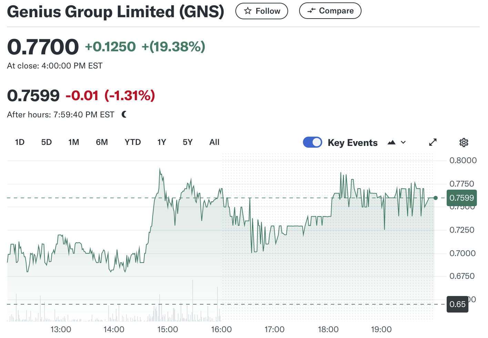Click the 13:00 time axis label
The image size is (488, 338).
pos(61,329)
